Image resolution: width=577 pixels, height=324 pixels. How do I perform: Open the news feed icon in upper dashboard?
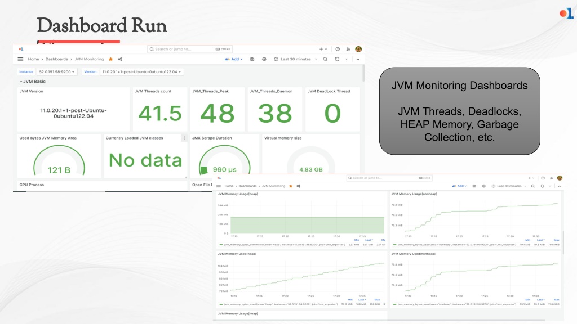(x=348, y=49)
